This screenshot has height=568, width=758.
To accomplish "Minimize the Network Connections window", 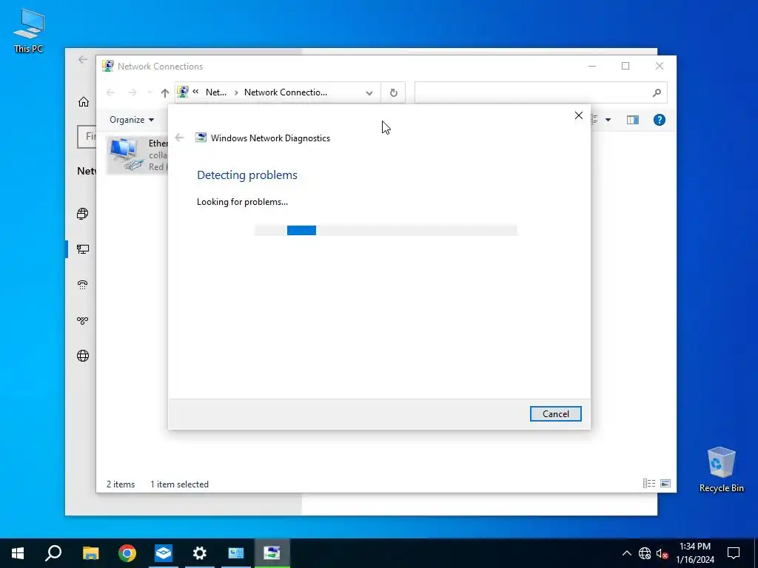I will point(592,66).
